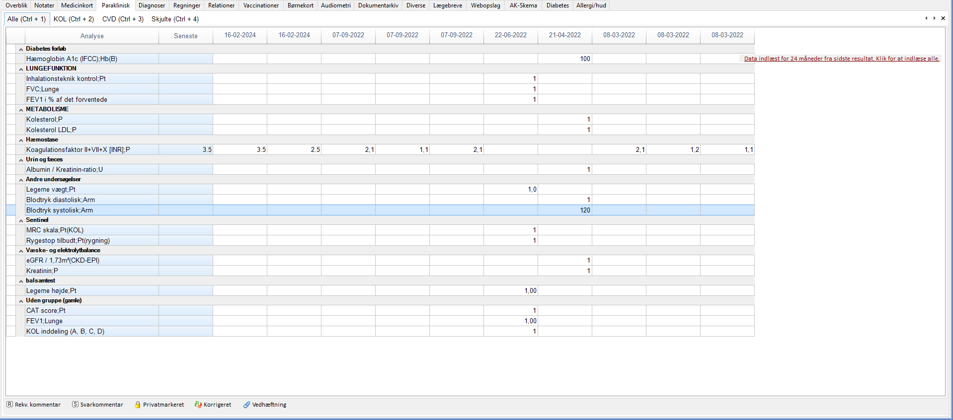Click the Rekv. kommentar legend icon
This screenshot has height=420, width=953.
click(x=9, y=405)
